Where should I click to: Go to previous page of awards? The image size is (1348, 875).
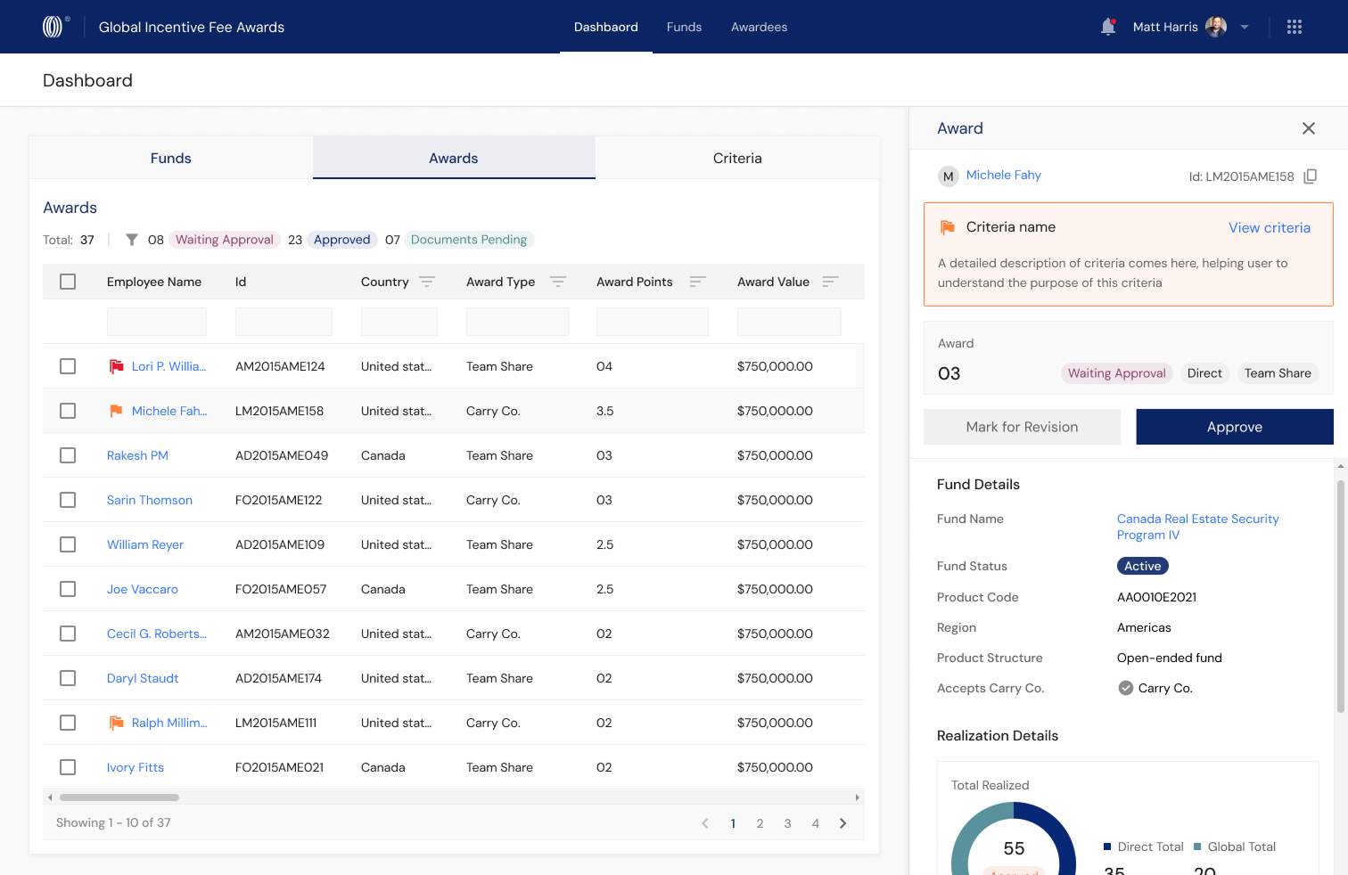(705, 823)
